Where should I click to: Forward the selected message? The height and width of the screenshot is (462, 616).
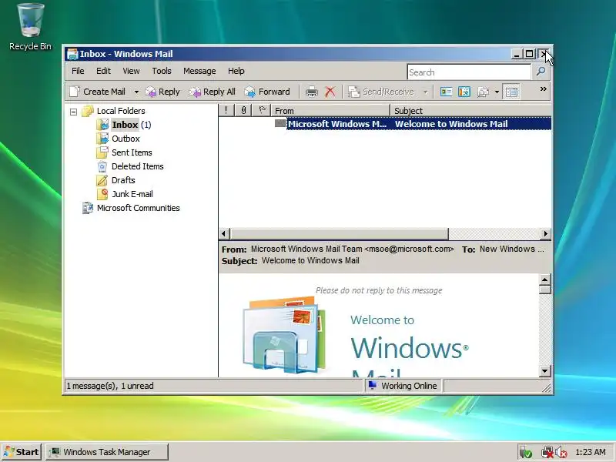point(267,92)
